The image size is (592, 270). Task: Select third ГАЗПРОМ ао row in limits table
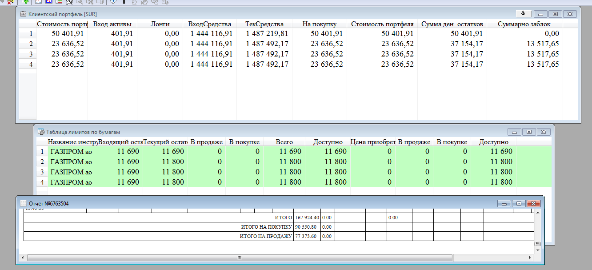[x=71, y=172]
